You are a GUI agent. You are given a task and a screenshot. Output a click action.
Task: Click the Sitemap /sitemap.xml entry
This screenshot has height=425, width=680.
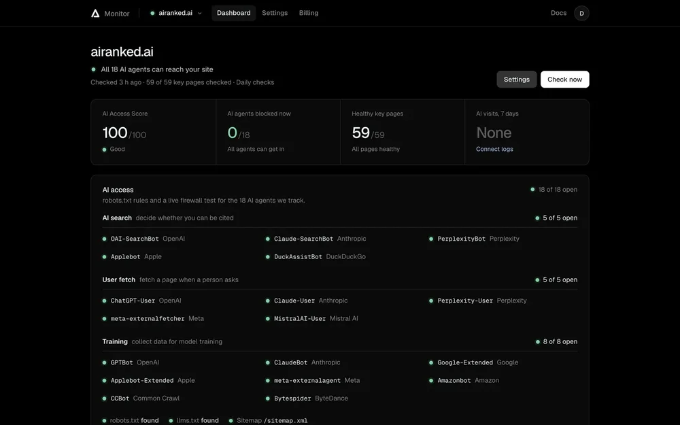(x=269, y=421)
